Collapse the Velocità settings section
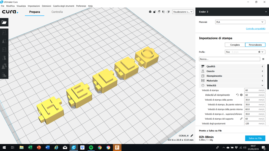Screen dimensions: 269x151 coord(232,85)
